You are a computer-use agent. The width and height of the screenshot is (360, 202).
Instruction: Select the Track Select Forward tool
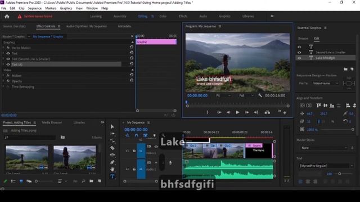coord(112,134)
